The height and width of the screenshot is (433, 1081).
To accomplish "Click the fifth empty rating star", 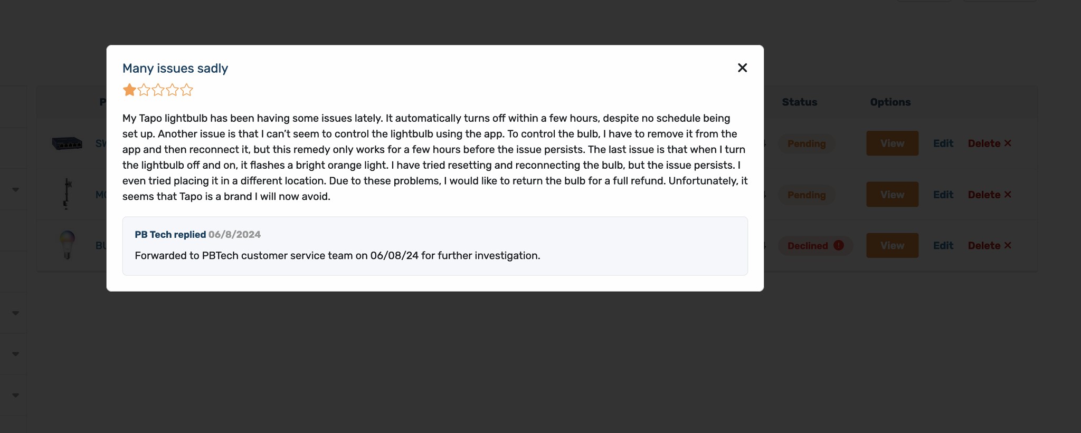I will click(186, 90).
